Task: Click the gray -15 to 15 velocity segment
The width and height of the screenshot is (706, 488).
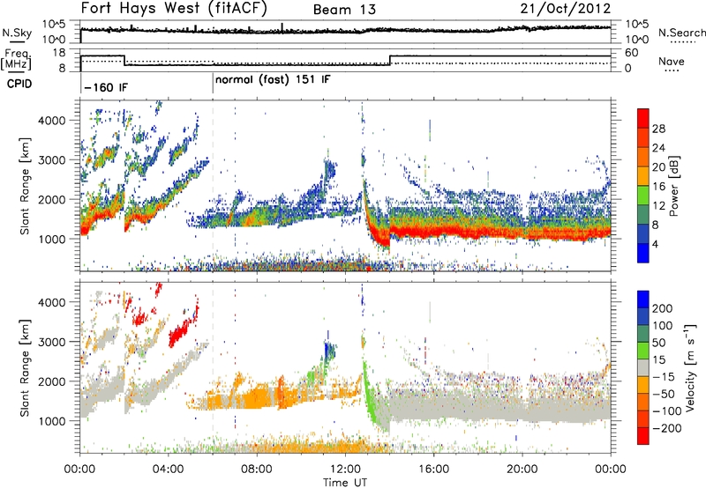Action: pos(643,367)
